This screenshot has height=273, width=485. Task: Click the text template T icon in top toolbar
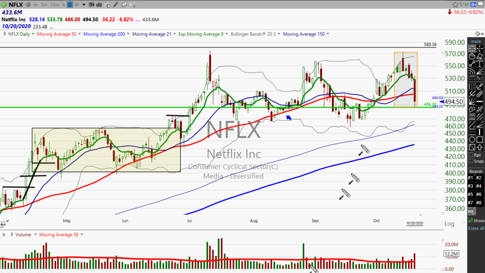coord(91,5)
